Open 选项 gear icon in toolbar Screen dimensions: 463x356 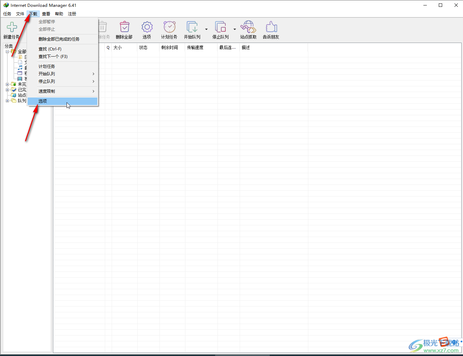pos(147,27)
